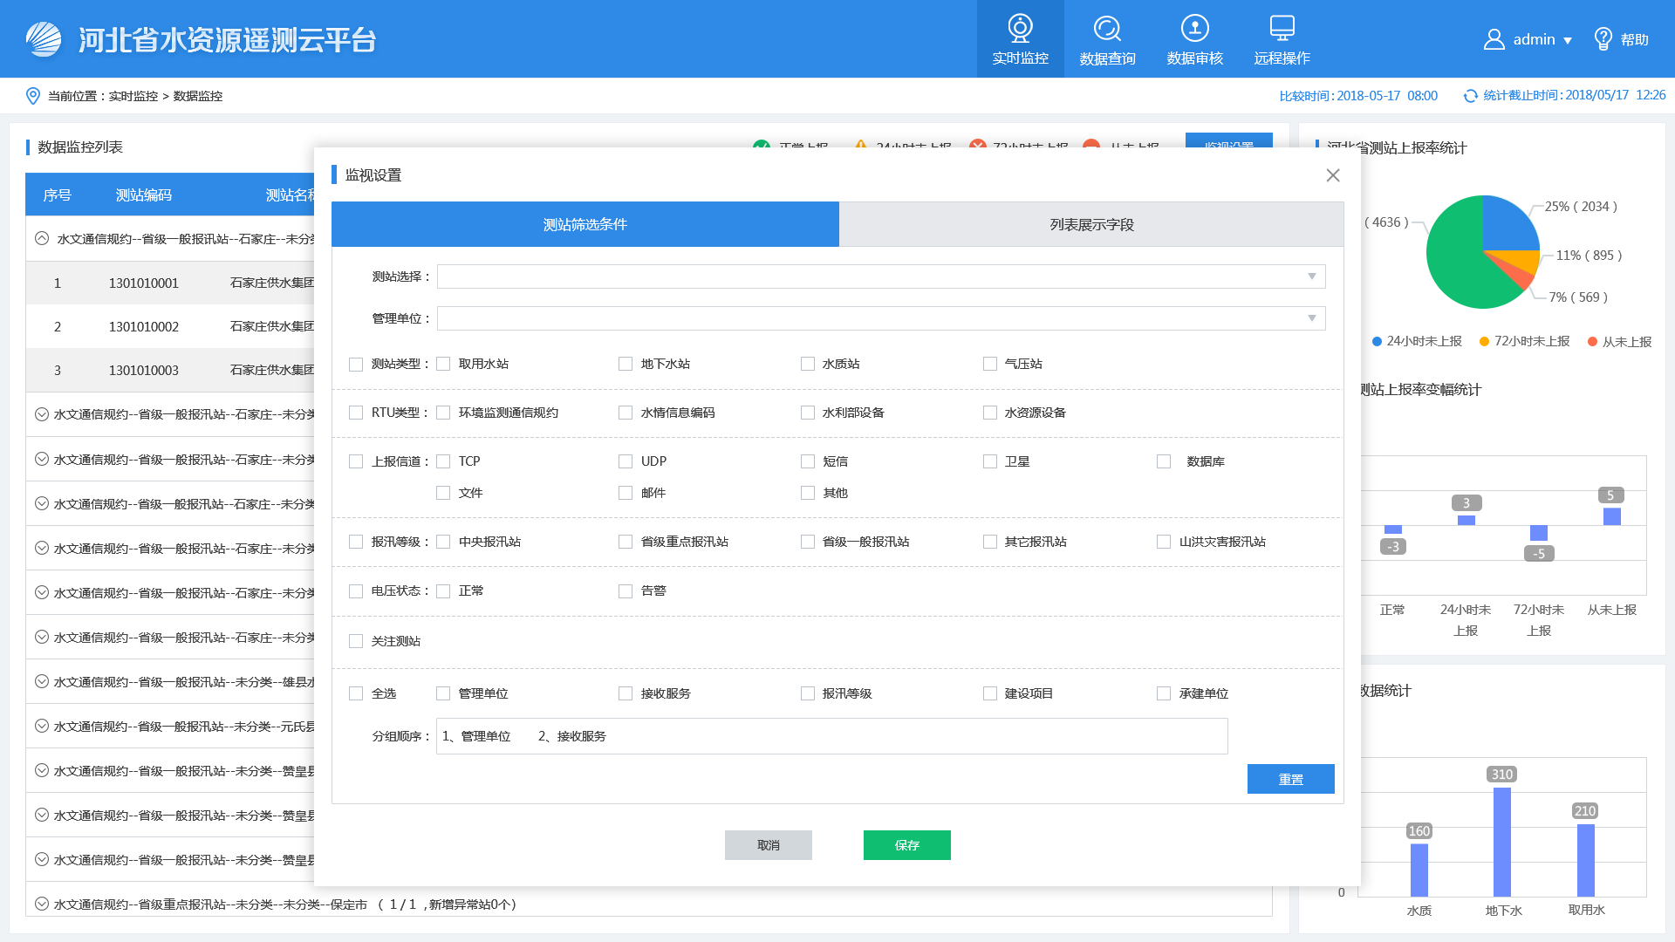Click the 序号 column header
1675x942 pixels.
tap(58, 195)
